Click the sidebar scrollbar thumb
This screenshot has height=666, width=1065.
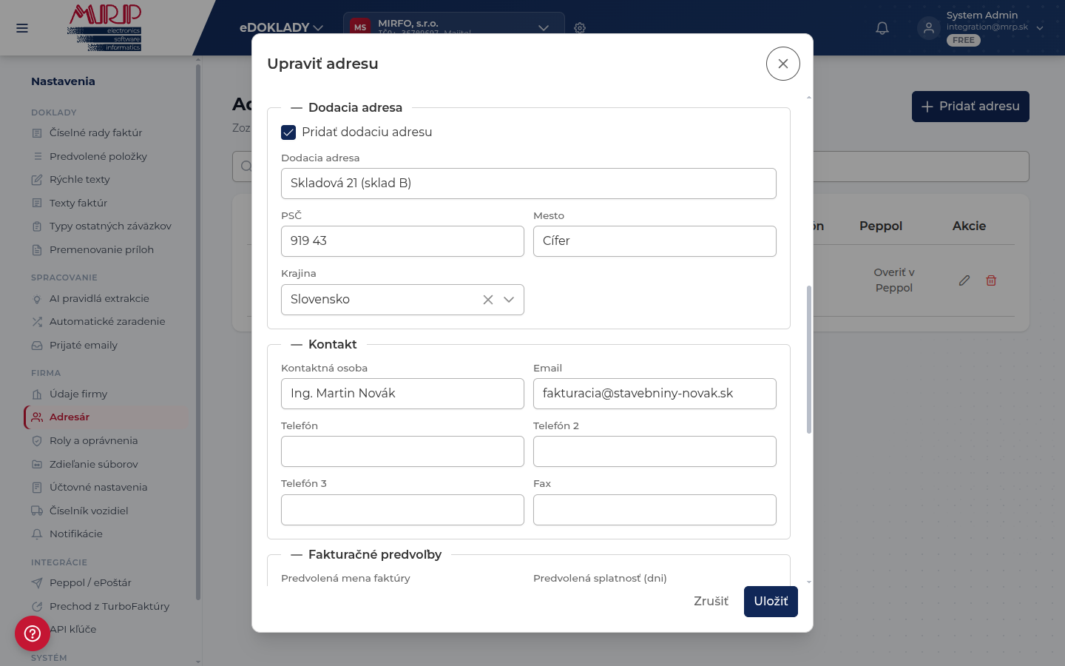[x=197, y=333]
